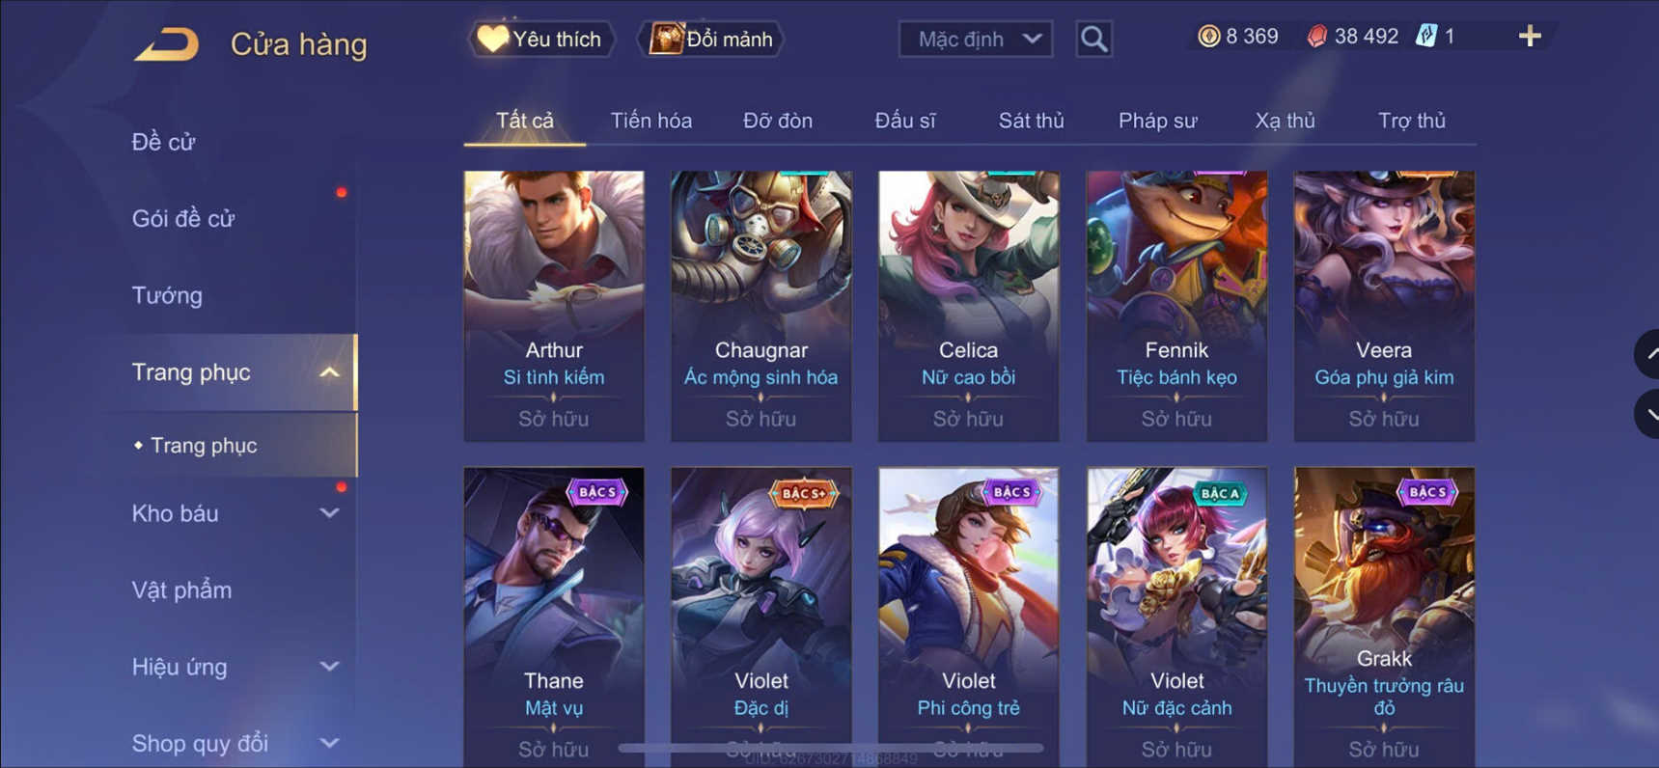Tap the plus icon to add currency
Screen dimensions: 1659x768
[x=1530, y=37]
